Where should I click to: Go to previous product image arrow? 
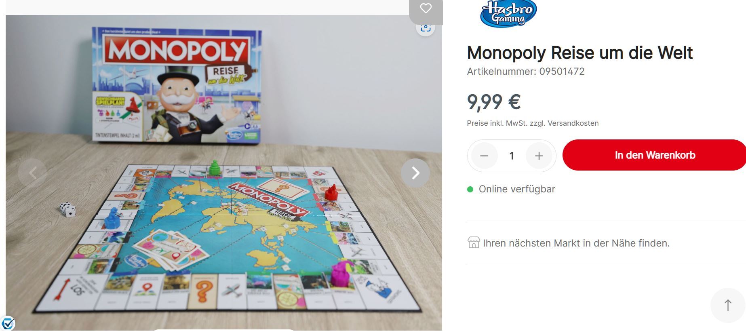pos(32,173)
